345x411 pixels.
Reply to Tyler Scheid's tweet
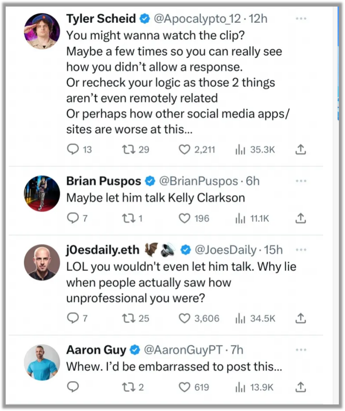coord(73,150)
